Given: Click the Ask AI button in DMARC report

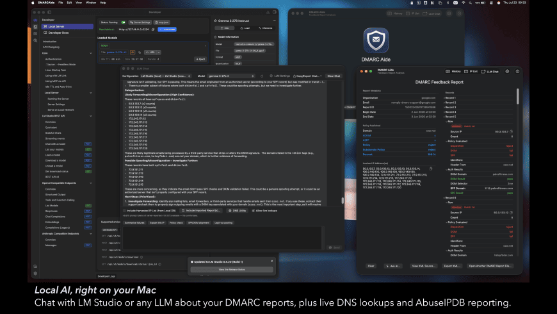Looking at the screenshot, I should click(393, 266).
